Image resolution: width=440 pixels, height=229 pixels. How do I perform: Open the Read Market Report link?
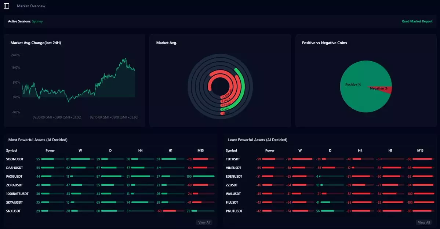click(417, 21)
